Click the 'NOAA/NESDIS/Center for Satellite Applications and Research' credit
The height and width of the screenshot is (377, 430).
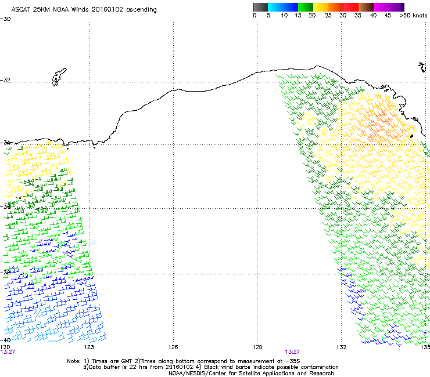[x=251, y=374]
